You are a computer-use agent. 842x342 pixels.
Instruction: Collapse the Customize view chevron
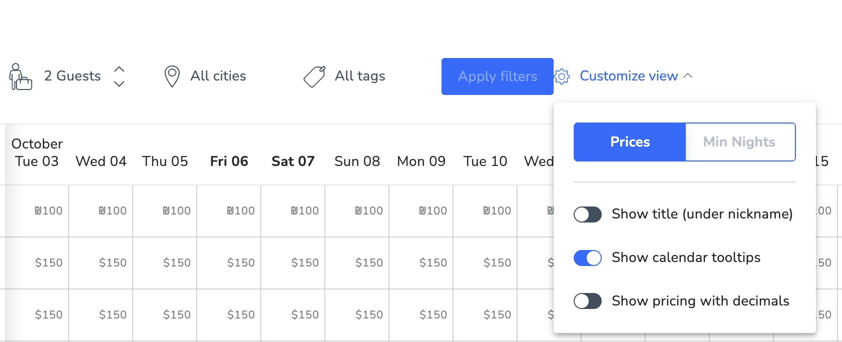coord(688,75)
